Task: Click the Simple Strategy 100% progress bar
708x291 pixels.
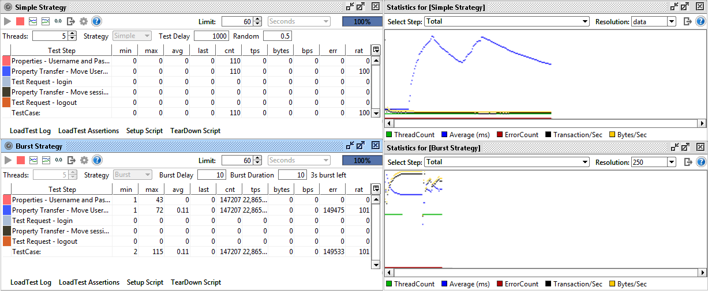Action: point(362,21)
